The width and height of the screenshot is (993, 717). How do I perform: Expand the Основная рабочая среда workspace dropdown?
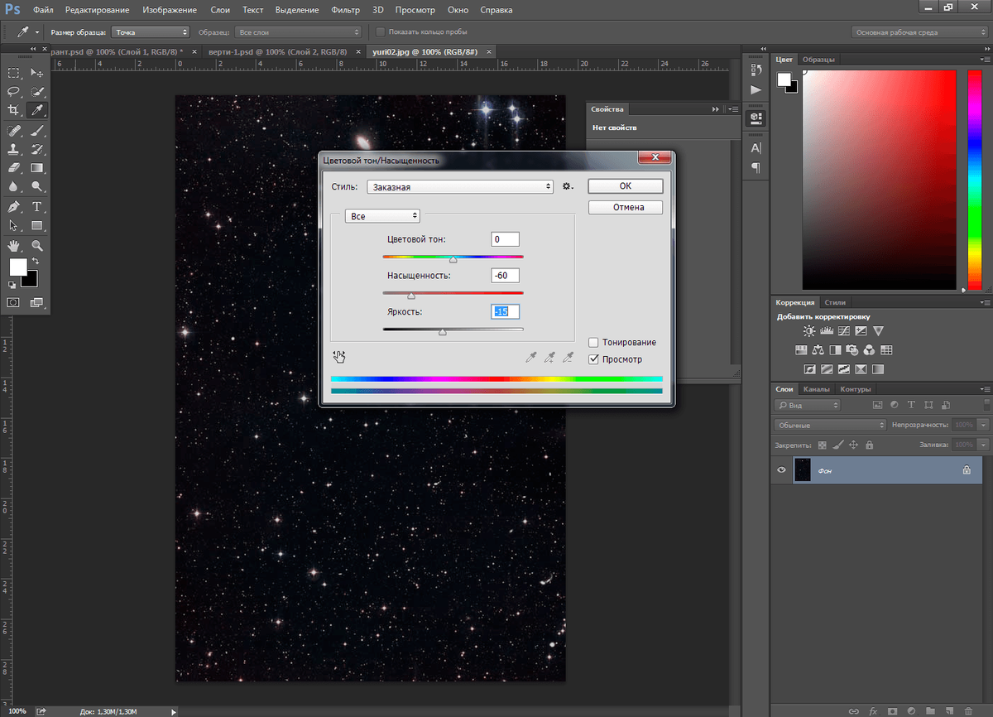919,32
